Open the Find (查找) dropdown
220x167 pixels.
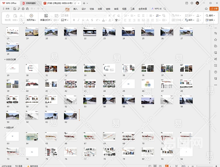(211, 16)
